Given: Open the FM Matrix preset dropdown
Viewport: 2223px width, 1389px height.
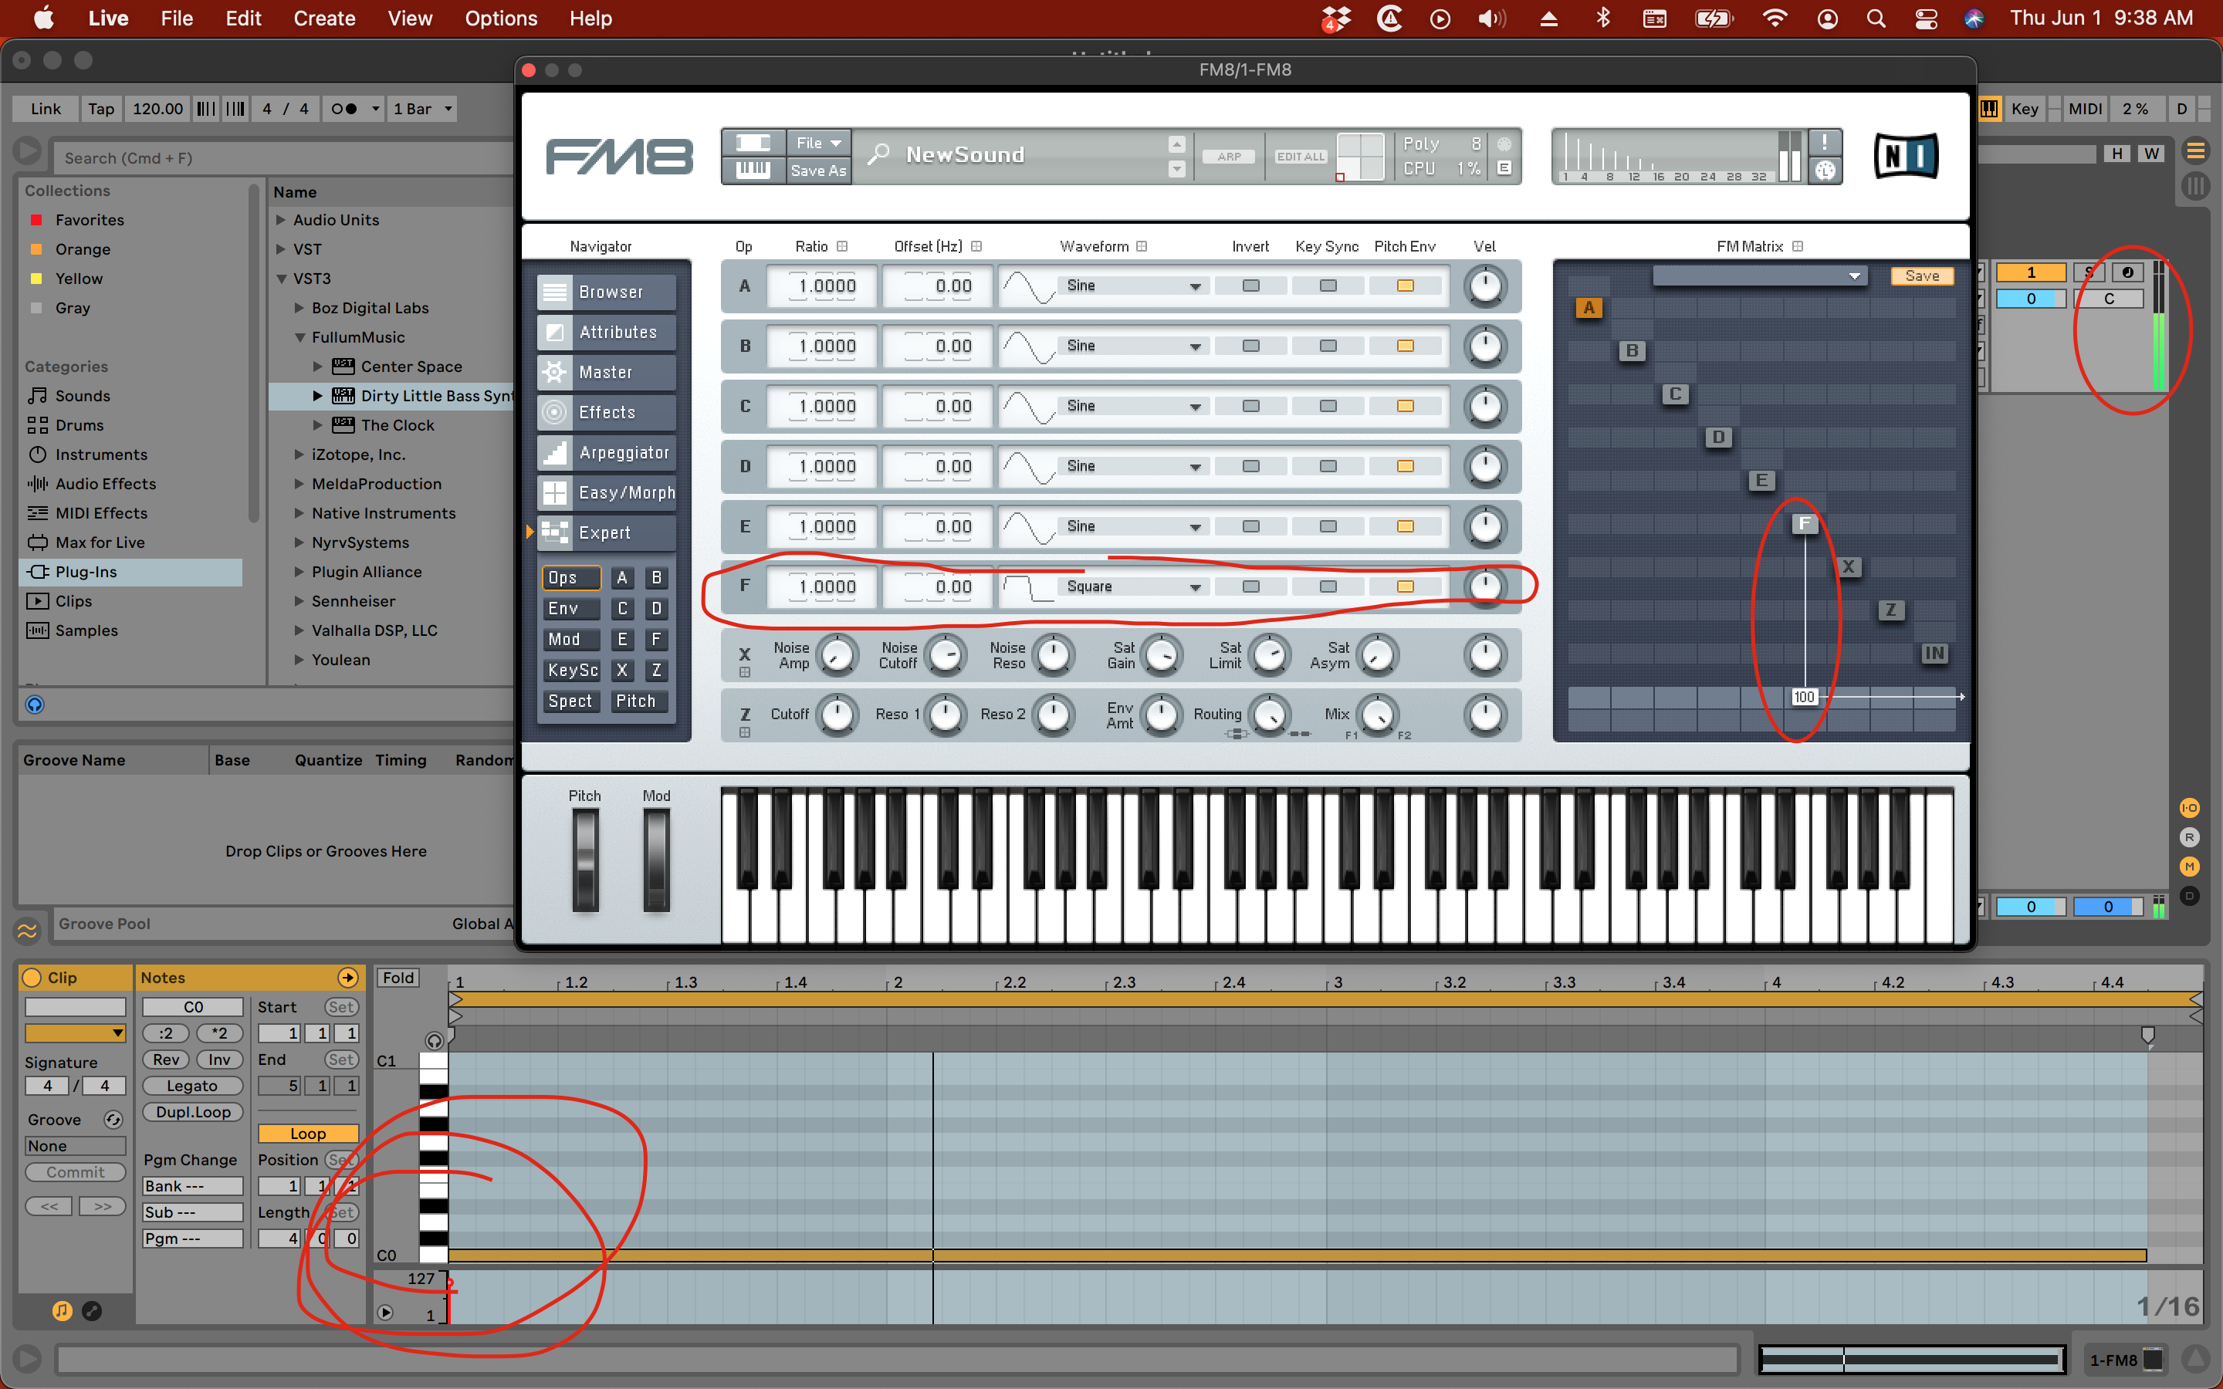Looking at the screenshot, I should pyautogui.click(x=1759, y=275).
